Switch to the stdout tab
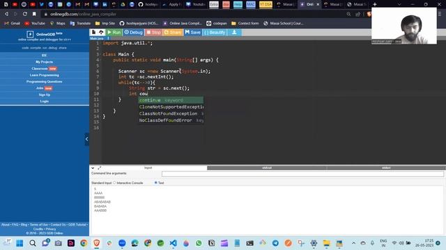 point(267,168)
